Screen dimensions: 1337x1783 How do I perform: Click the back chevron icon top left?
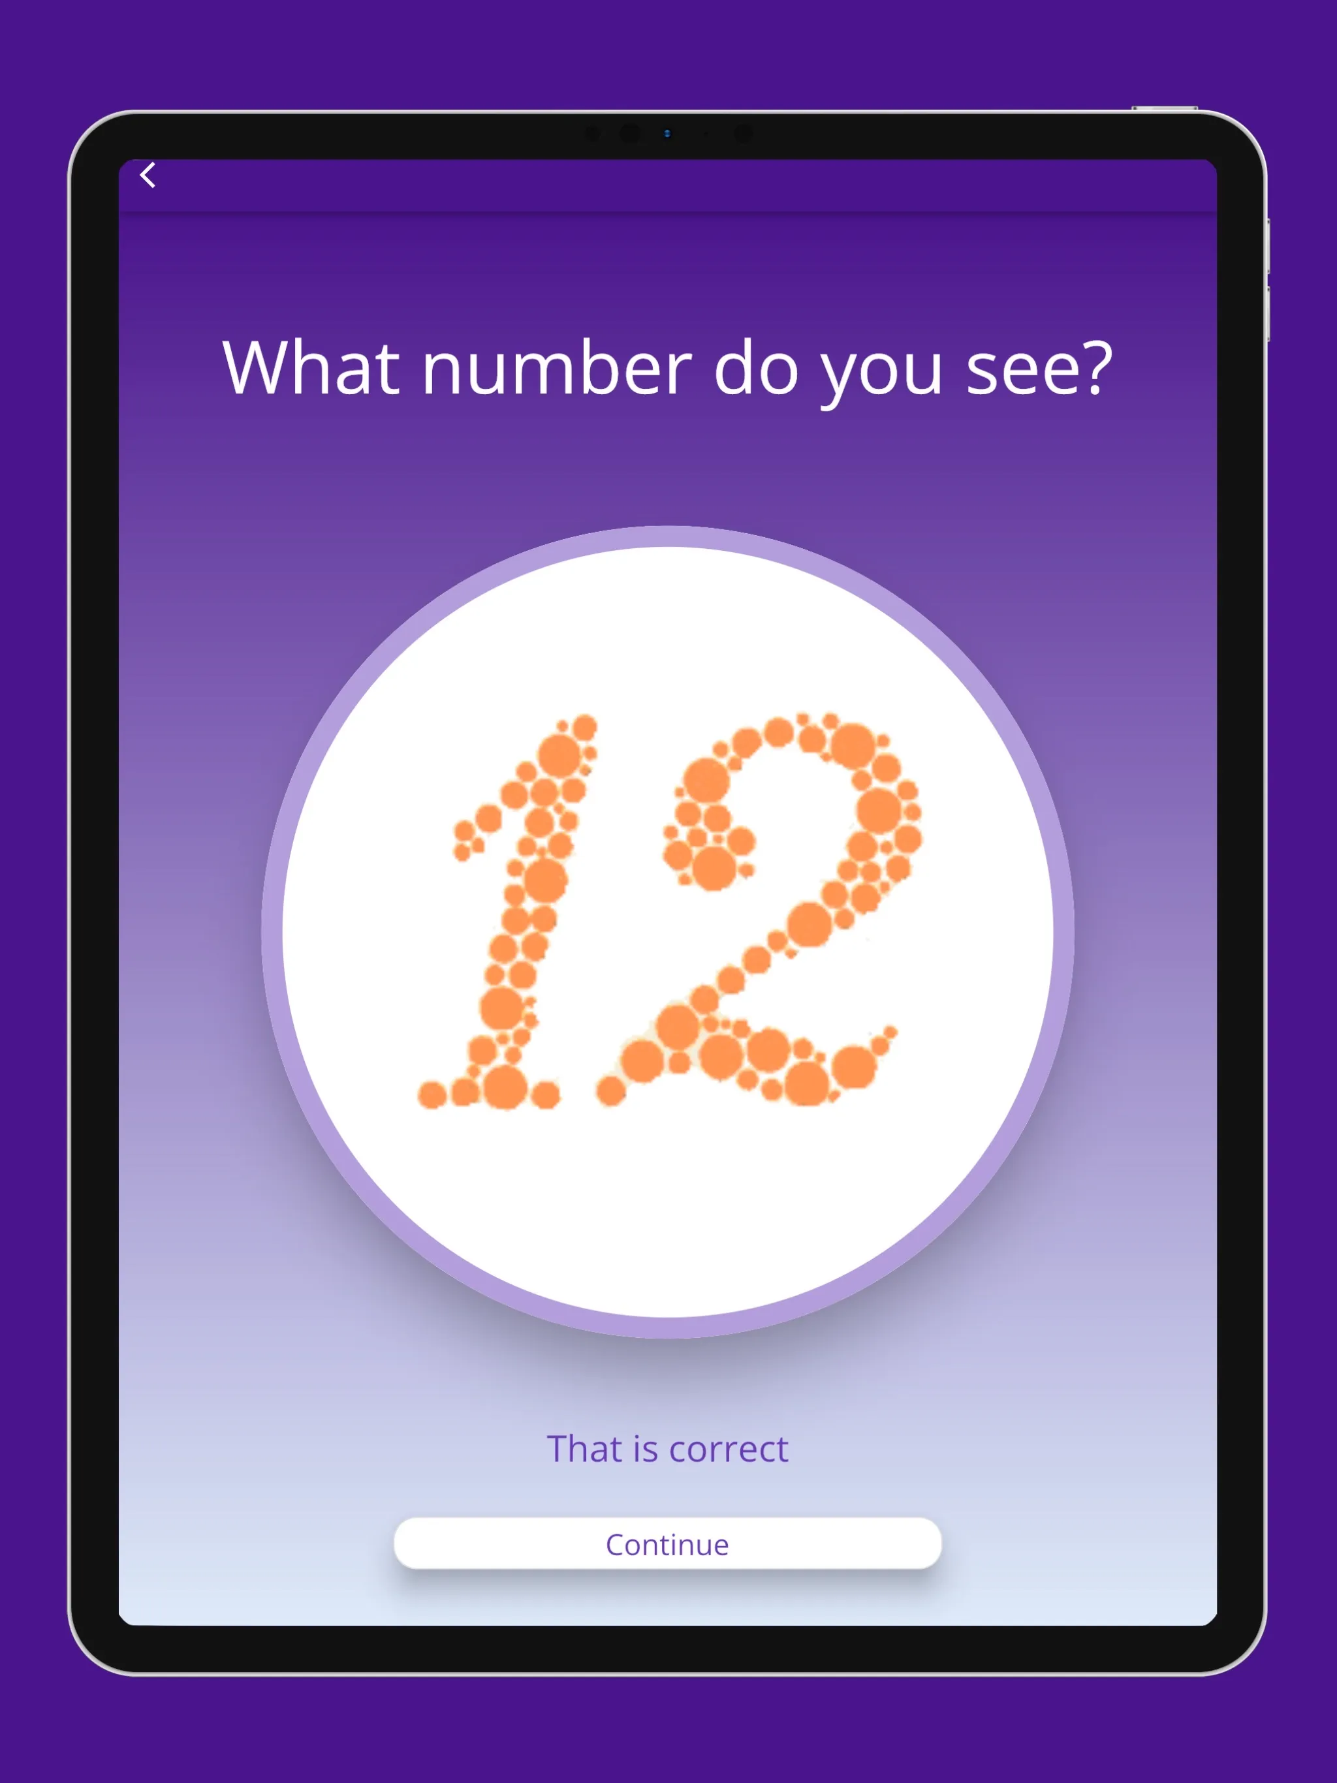[x=149, y=176]
